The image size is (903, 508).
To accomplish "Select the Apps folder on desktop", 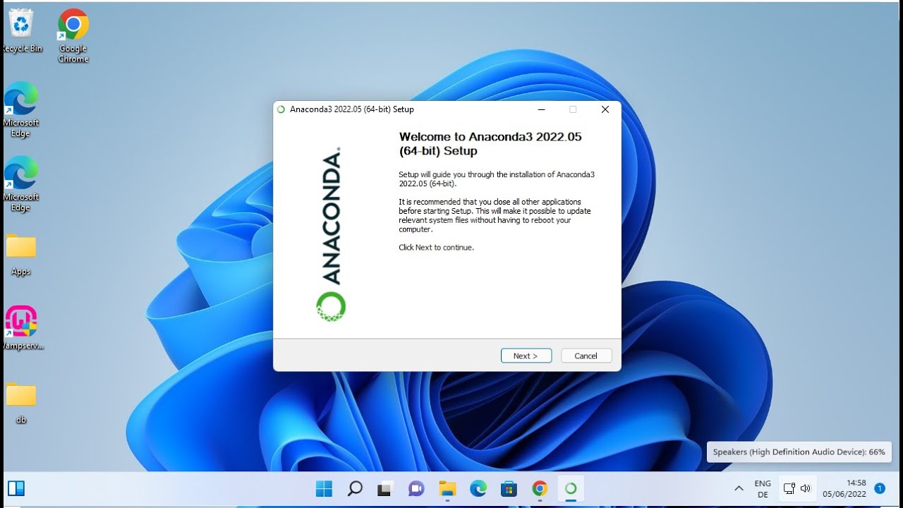I will (x=21, y=255).
